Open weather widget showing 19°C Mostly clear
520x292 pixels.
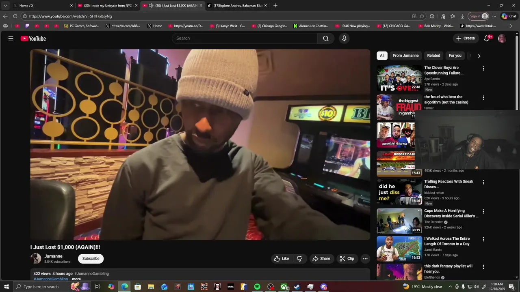coord(422,287)
